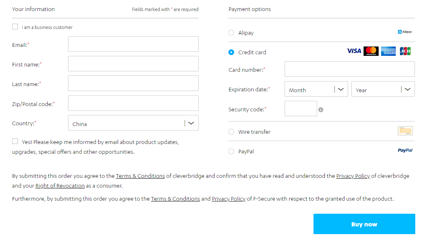Open the expiration Month dropdown
434x239 pixels.
pyautogui.click(x=316, y=89)
